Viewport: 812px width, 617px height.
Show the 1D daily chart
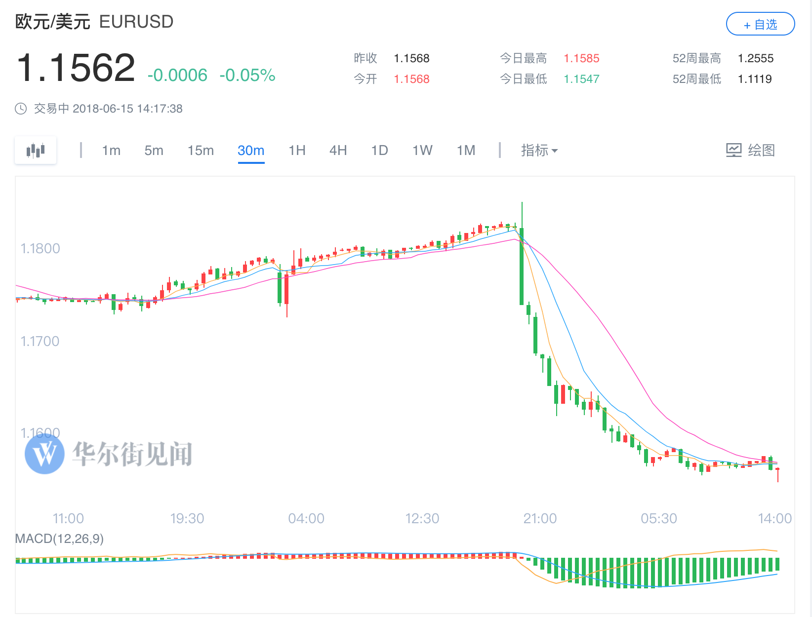379,150
